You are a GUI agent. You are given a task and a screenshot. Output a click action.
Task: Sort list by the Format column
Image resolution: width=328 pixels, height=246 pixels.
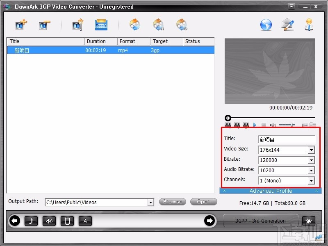click(128, 41)
